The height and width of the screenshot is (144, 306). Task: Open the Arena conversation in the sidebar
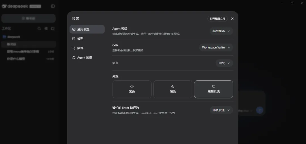point(29,52)
